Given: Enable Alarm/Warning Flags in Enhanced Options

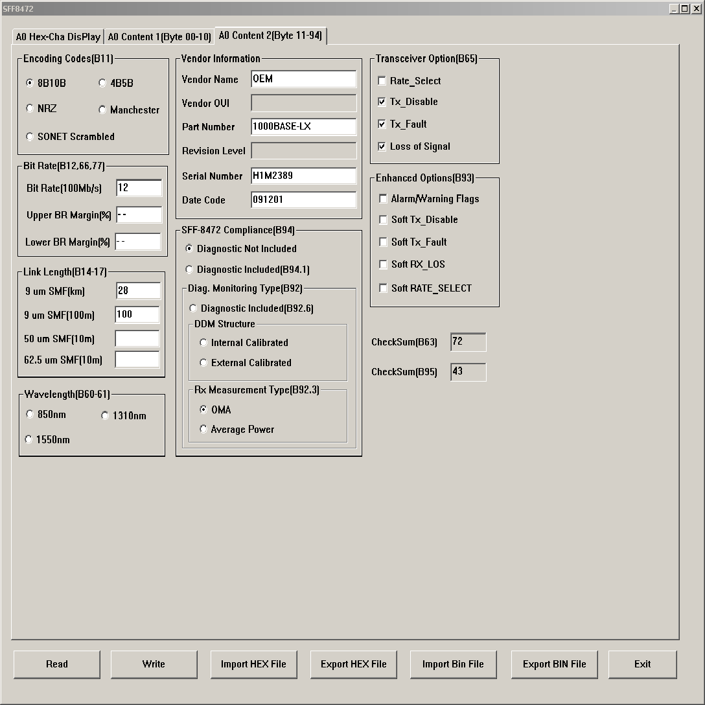Looking at the screenshot, I should click(x=382, y=198).
